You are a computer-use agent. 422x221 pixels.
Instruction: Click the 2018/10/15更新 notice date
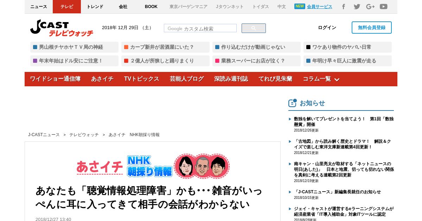coord(306,197)
